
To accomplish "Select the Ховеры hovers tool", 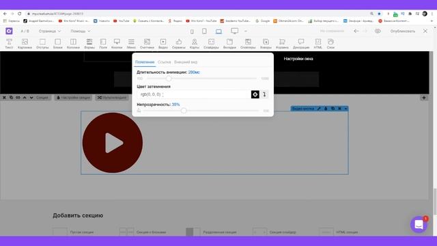I will coord(266,44).
